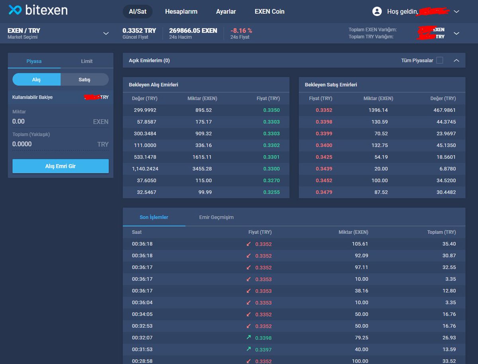The width and height of the screenshot is (478, 364).
Task: Click the Bekleyen Satış Emirleri header
Action: pos(331,85)
